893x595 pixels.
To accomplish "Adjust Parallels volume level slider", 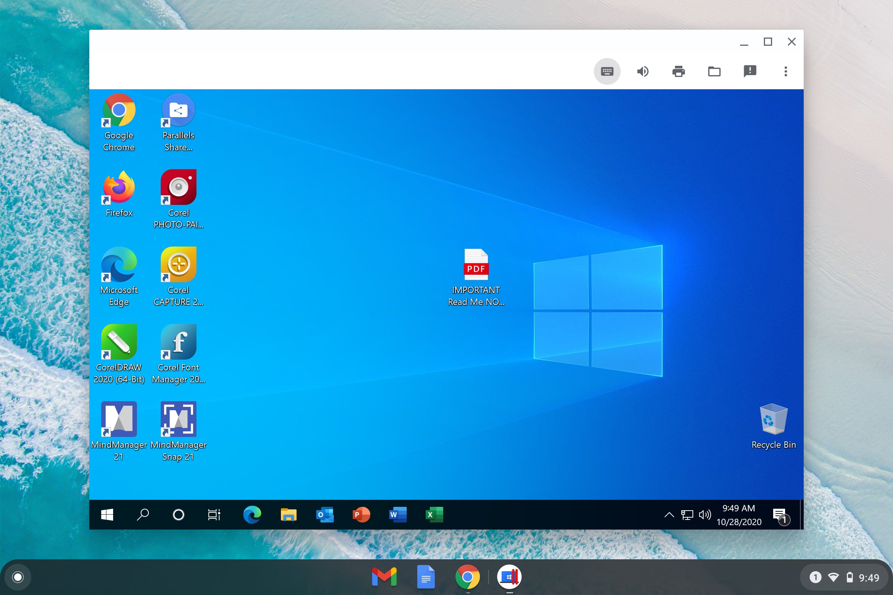I will [641, 71].
